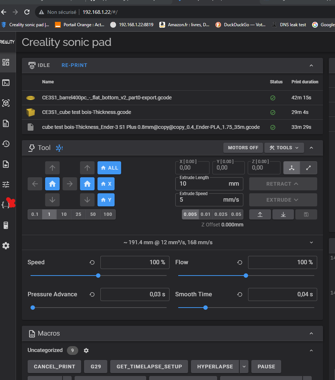Click the save Z offset disk icon

[x=306, y=214]
